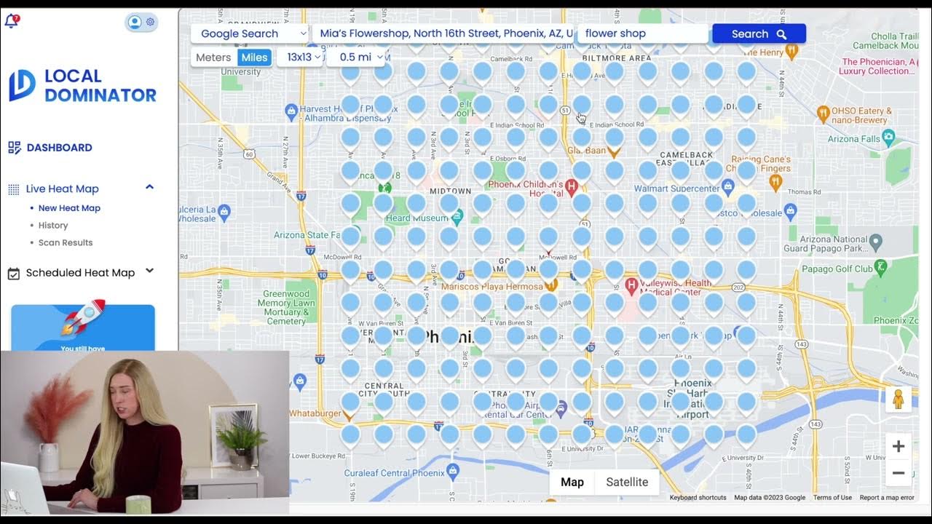This screenshot has width=932, height=524.
Task: Click the Raising Cane's restaurant marker
Action: tap(775, 182)
